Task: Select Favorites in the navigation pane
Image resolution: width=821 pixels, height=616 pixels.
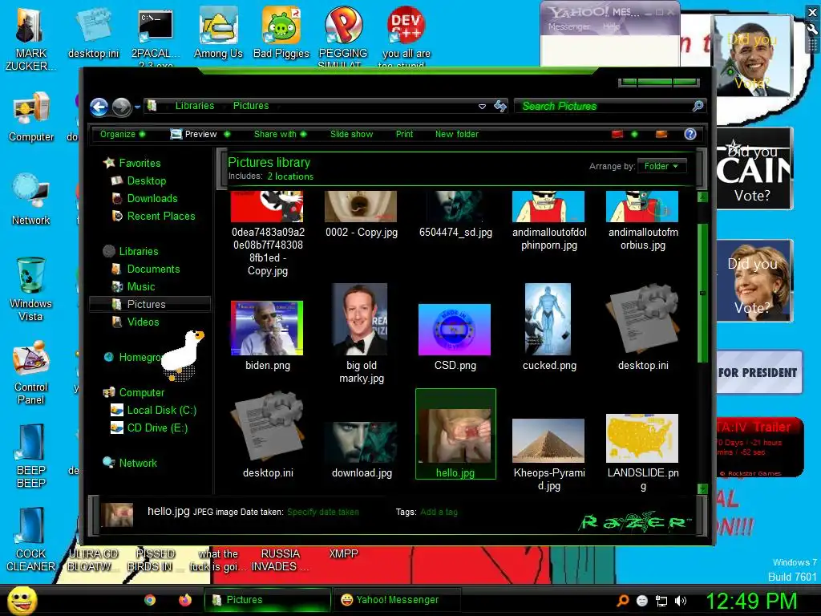Action: click(140, 163)
